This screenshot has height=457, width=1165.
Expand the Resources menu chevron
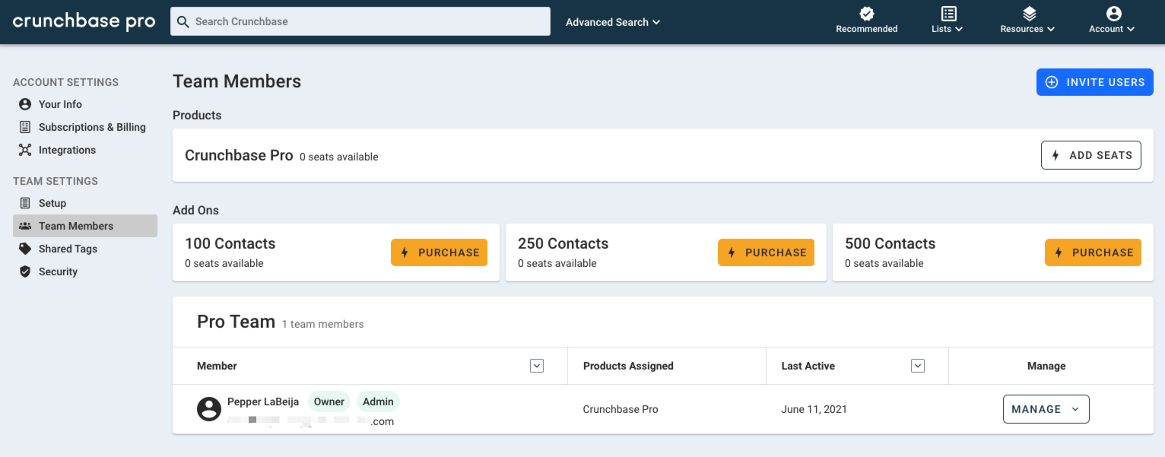(1051, 29)
